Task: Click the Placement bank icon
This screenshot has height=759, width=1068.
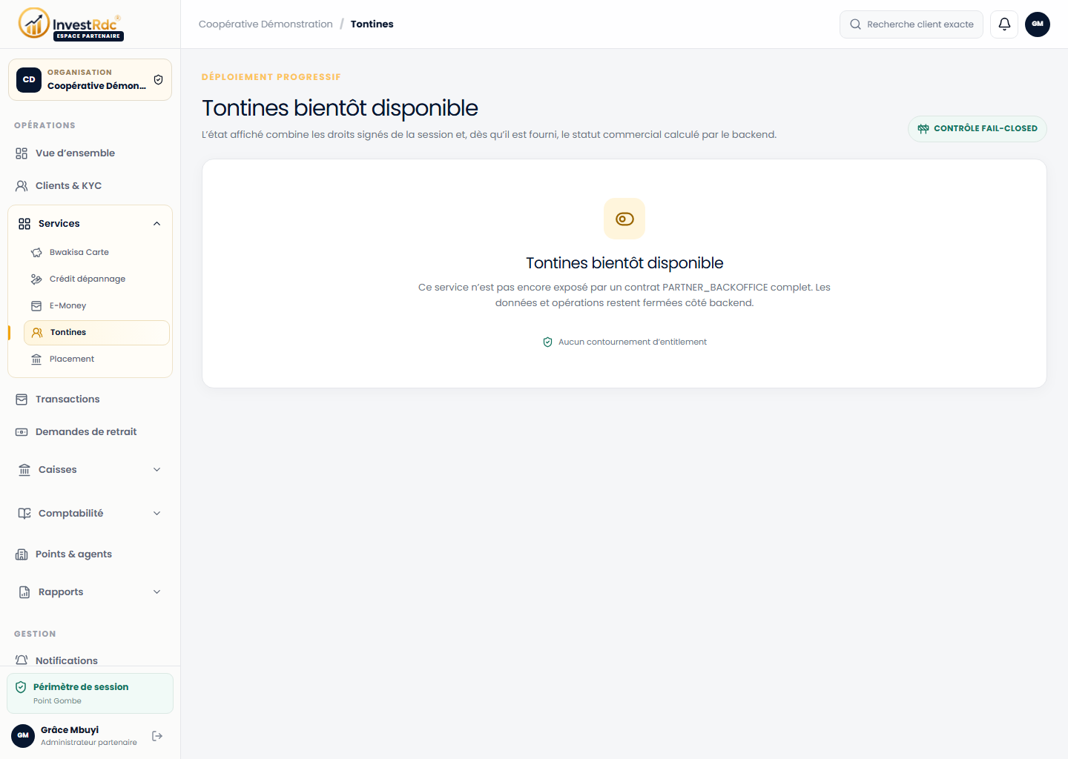Action: coord(36,359)
